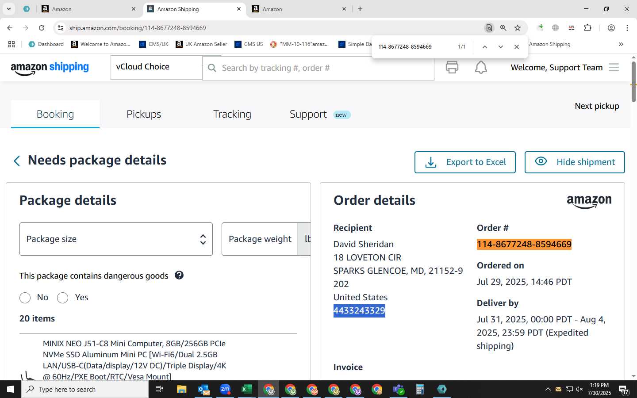Image resolution: width=637 pixels, height=398 pixels.
Task: Open Chrome profile avatar icon
Action: coord(611,28)
